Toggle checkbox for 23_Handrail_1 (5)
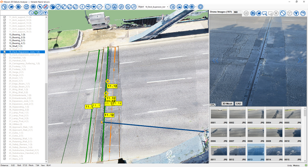The image size is (308, 167). [4, 57]
